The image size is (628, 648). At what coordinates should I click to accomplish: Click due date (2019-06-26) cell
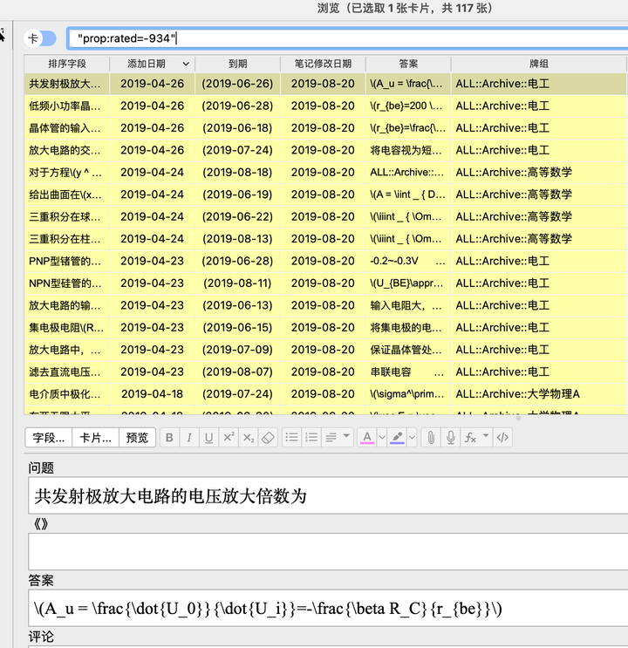(x=238, y=84)
